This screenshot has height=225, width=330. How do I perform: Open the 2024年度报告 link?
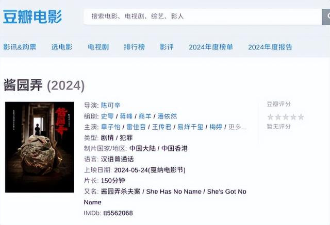270,47
